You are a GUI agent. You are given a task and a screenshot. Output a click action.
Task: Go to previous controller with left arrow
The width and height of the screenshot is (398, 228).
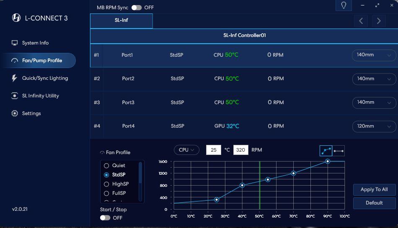361,21
